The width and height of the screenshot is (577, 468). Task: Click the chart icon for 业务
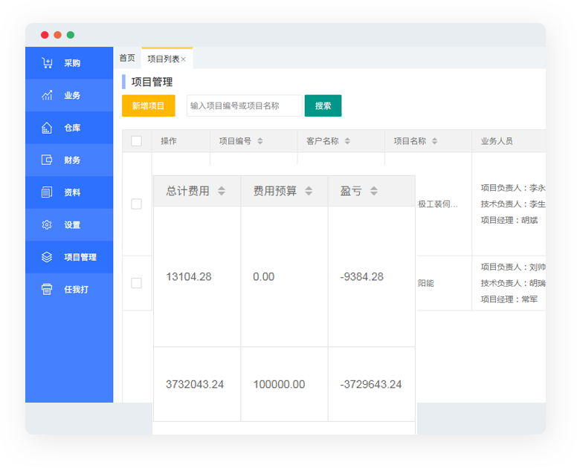click(47, 95)
